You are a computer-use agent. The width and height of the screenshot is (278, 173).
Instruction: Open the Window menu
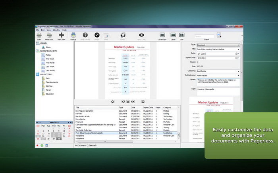tap(56, 30)
